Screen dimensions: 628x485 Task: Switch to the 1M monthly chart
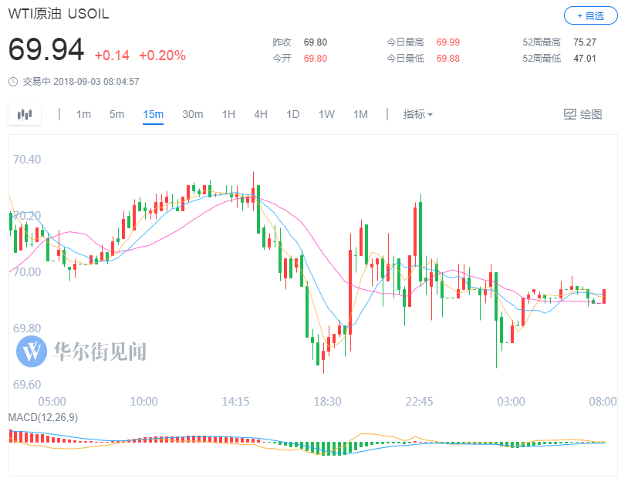click(360, 114)
